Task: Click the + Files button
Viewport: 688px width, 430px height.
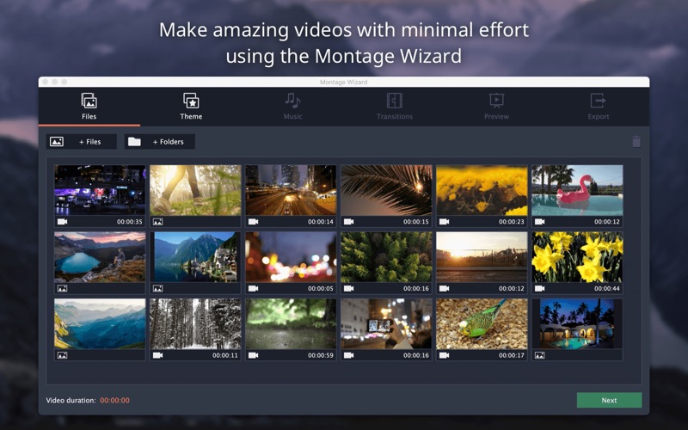Action: [x=82, y=142]
